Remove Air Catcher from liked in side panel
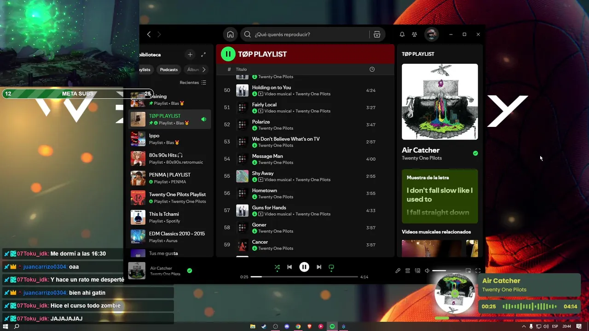589x331 pixels. tap(475, 154)
